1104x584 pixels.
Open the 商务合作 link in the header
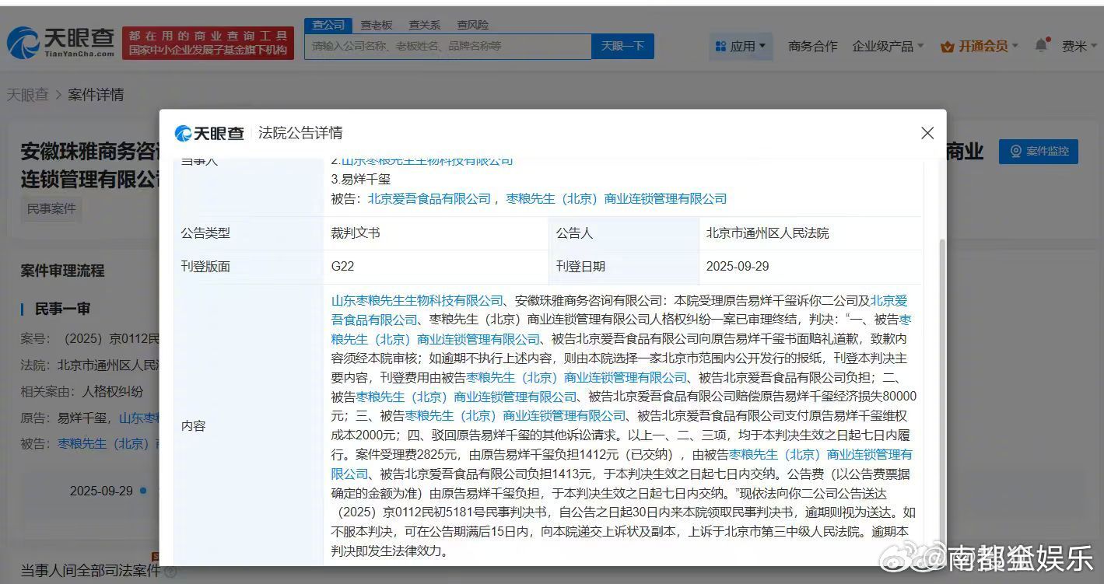pos(812,46)
